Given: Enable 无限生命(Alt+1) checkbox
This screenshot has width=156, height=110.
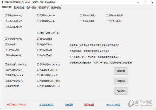Looking at the screenshot, I should 6,16.
